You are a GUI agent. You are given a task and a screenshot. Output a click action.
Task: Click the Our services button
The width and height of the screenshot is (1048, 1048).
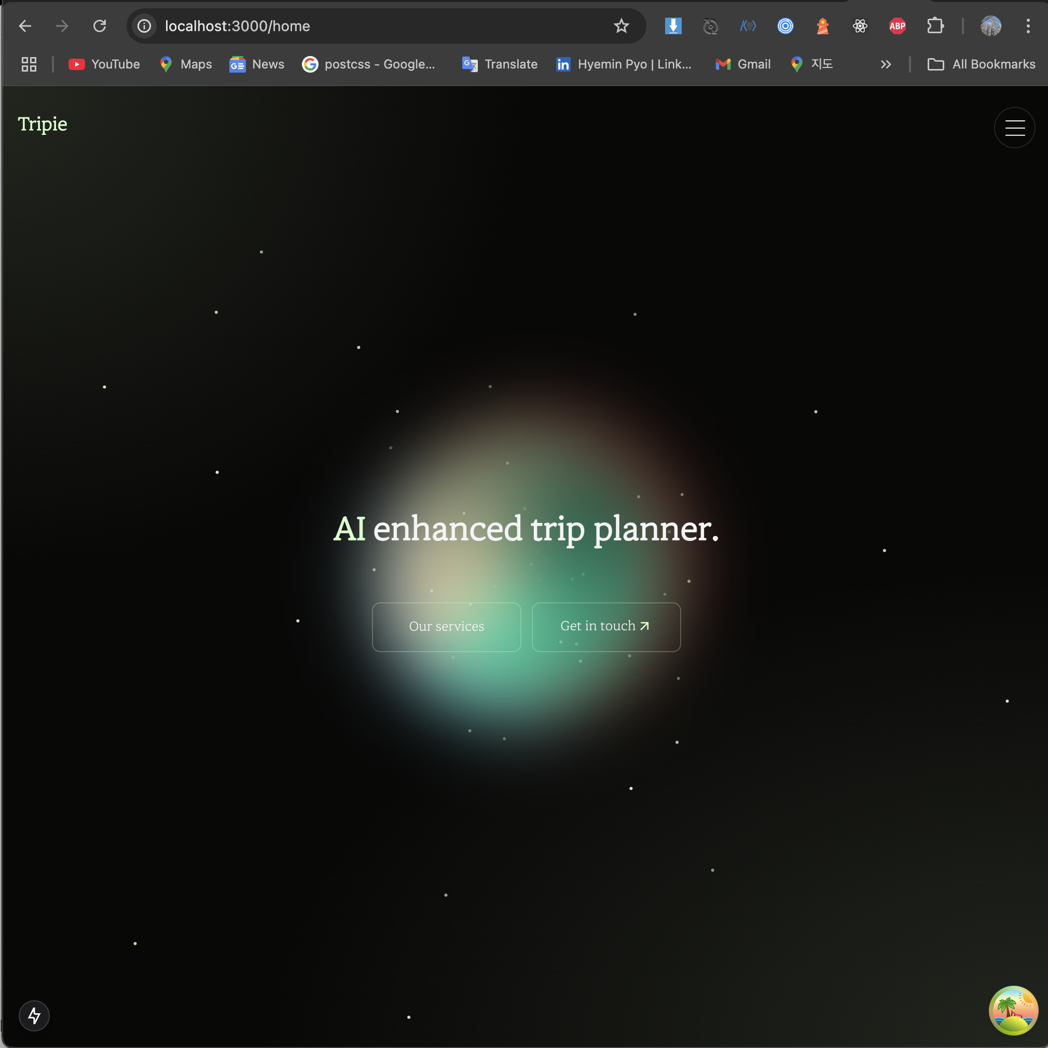click(446, 627)
